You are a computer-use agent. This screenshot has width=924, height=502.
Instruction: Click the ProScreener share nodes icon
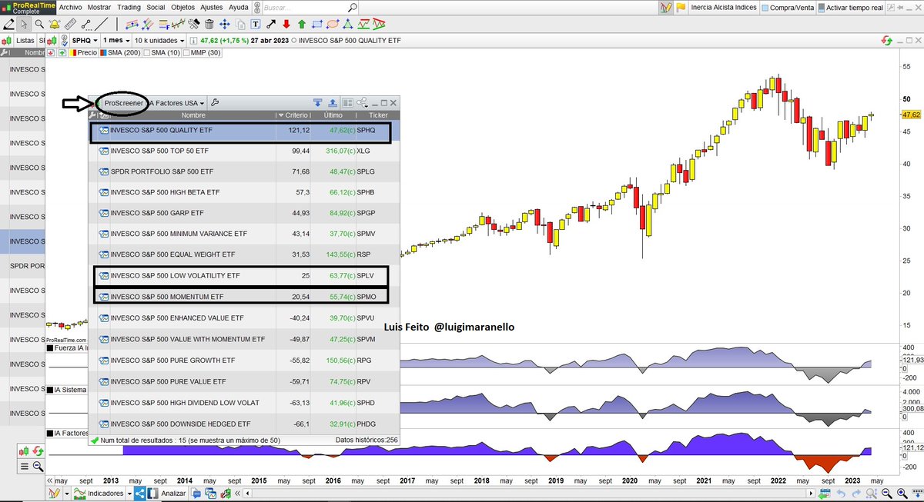pos(363,102)
